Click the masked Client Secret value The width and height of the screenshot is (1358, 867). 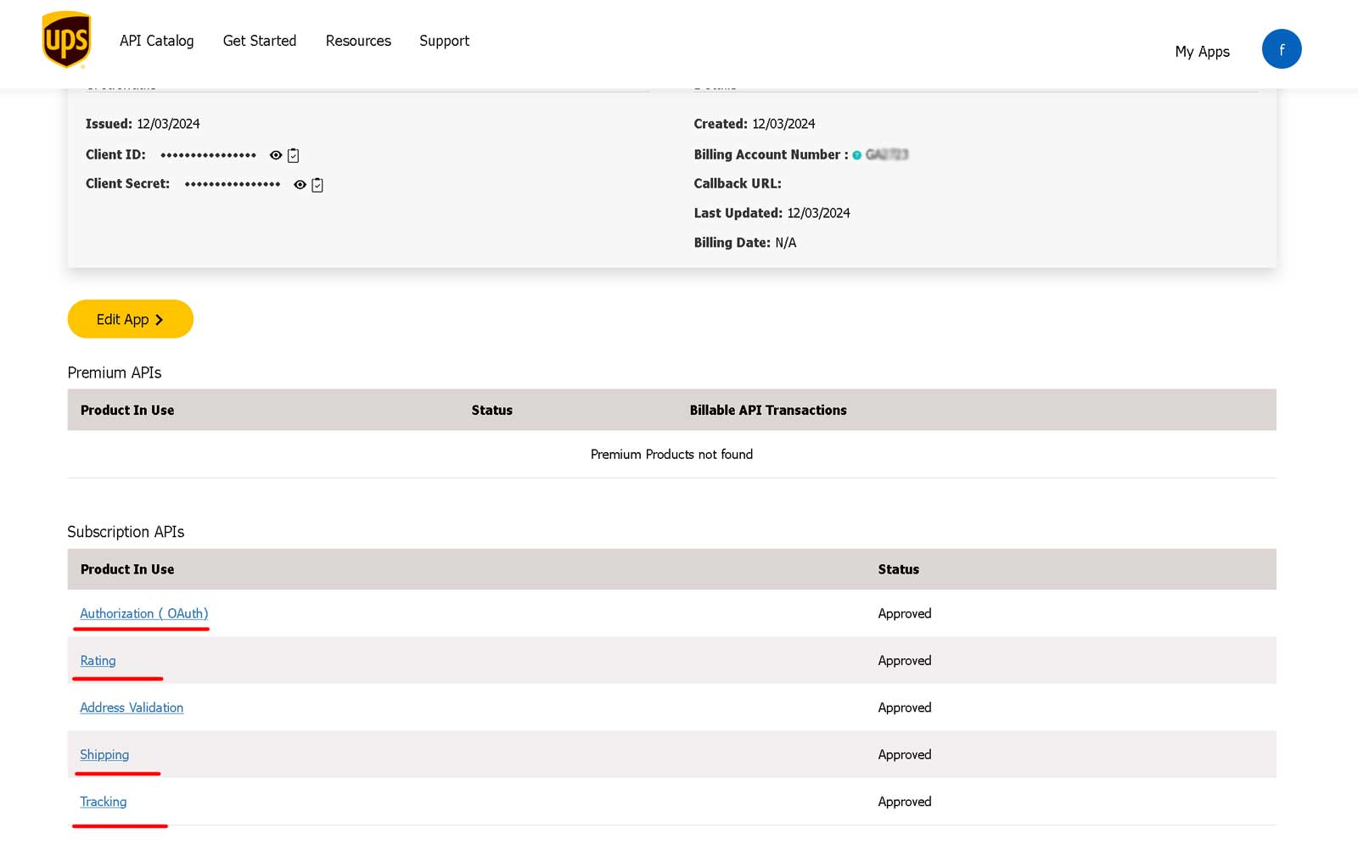coord(233,184)
